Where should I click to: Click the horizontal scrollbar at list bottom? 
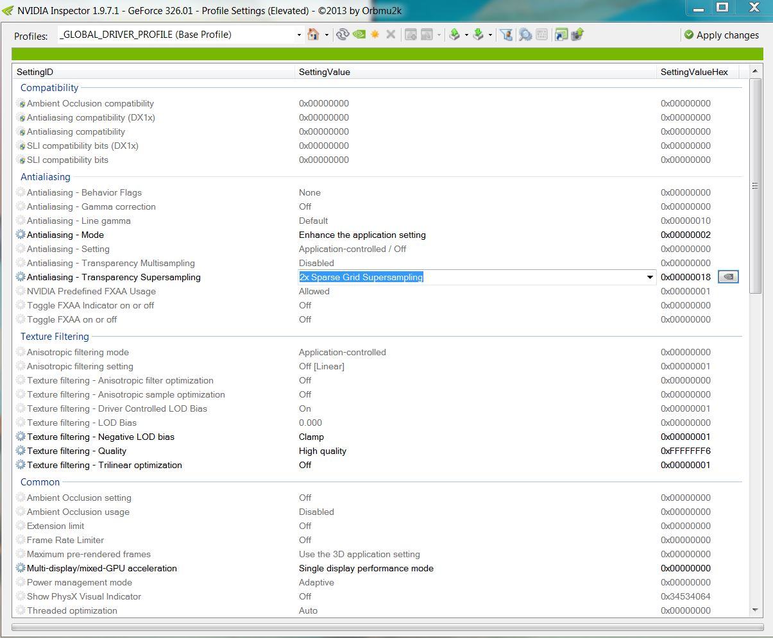387,628
